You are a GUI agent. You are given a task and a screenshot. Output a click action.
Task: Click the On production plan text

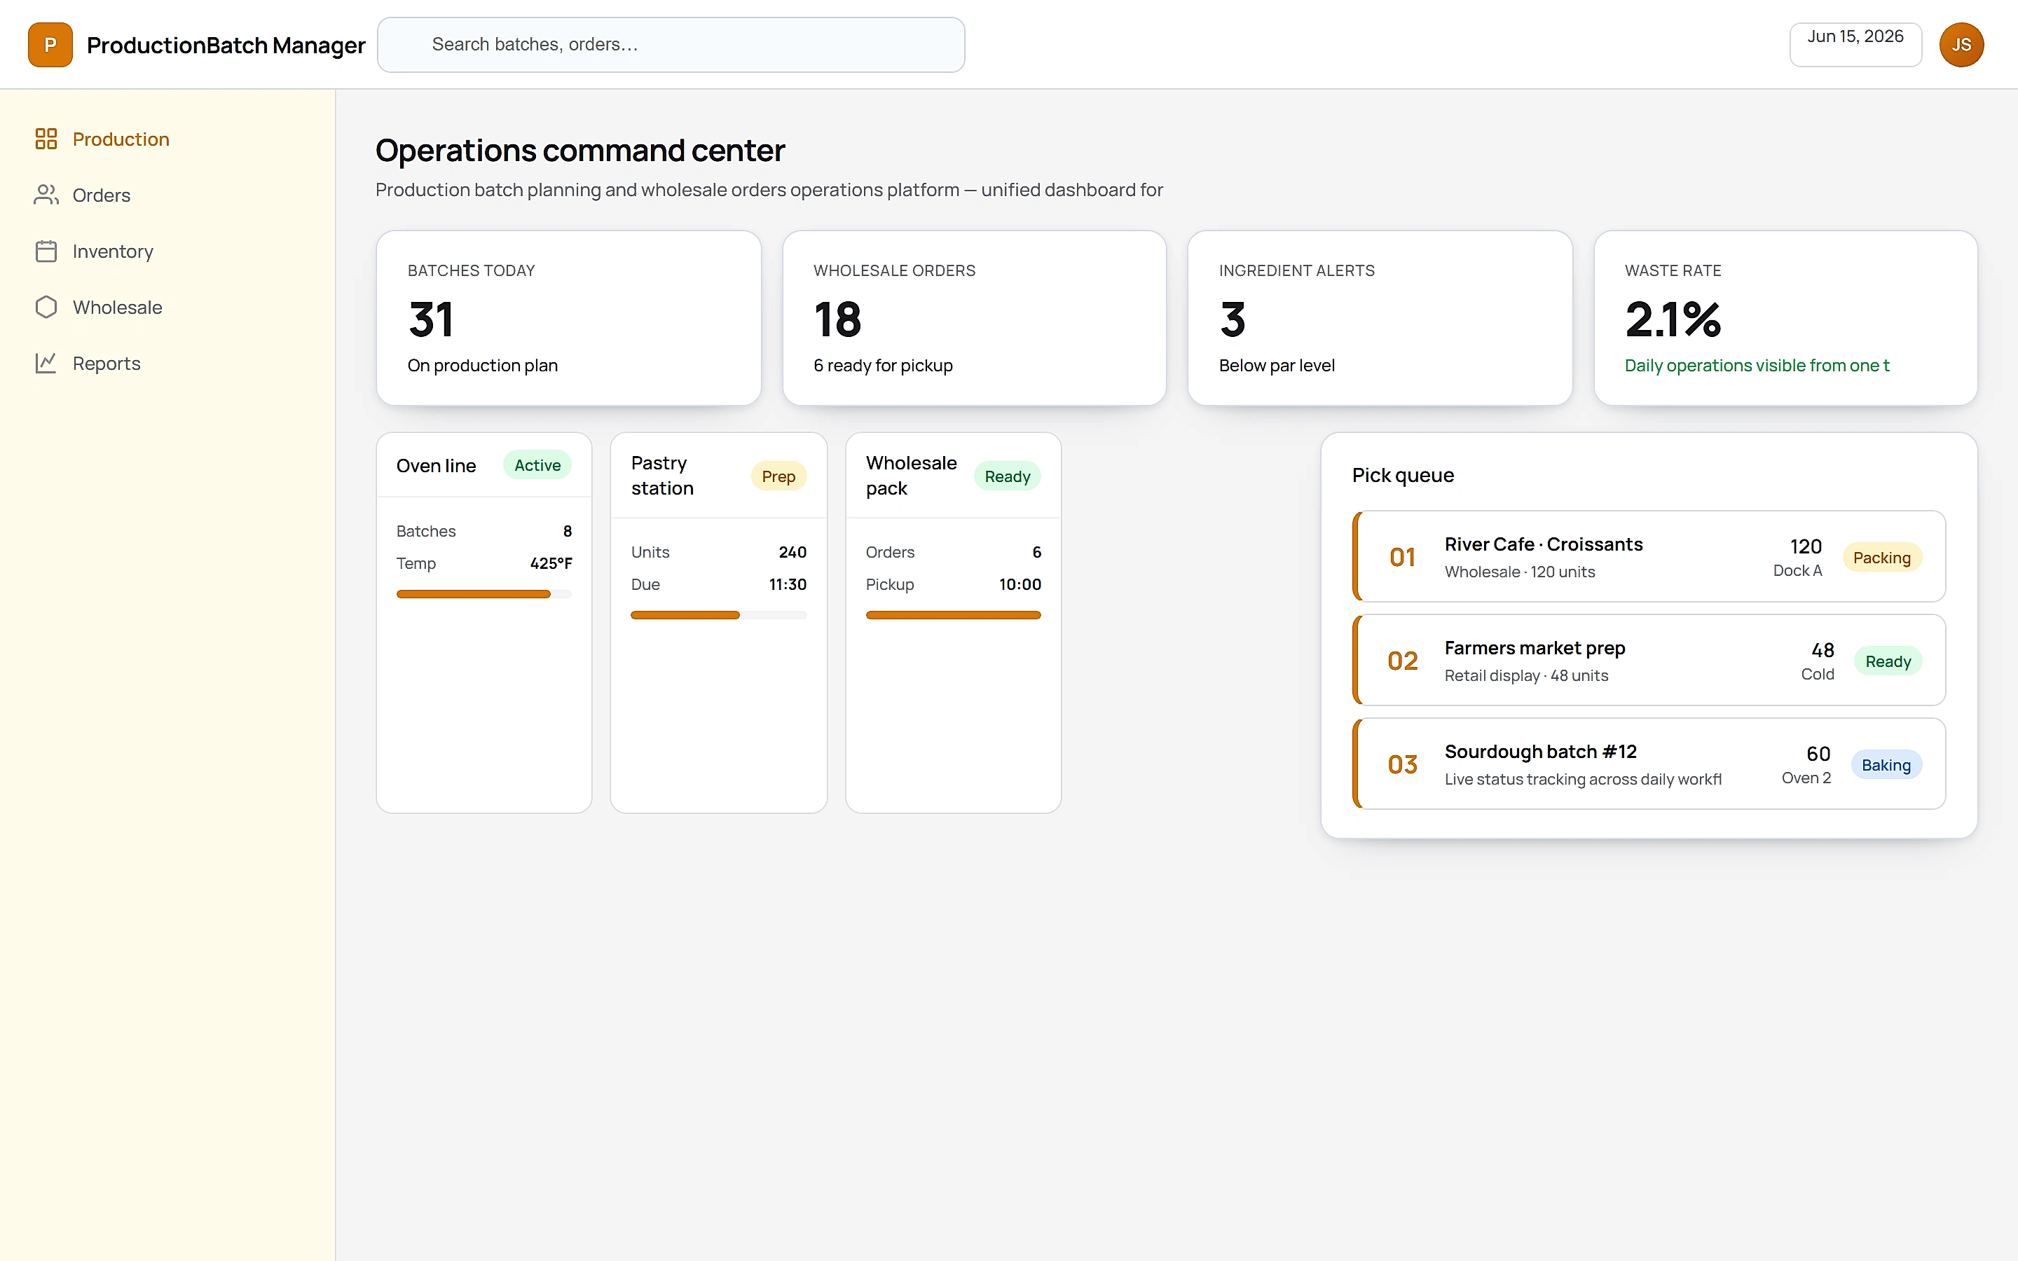click(x=482, y=365)
